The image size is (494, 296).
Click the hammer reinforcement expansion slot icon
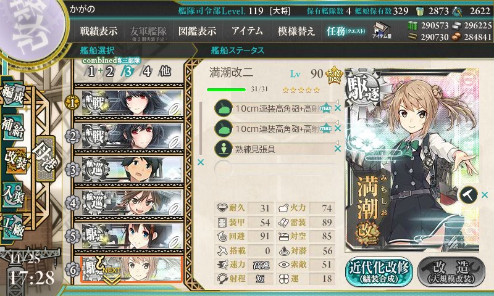pyautogui.click(x=469, y=195)
